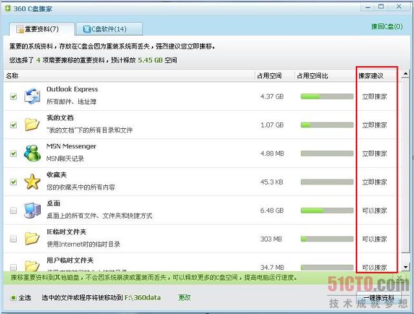This screenshot has height=314, width=414.
Task: Click the 5.45 GB estimated space text
Action: click(150, 60)
